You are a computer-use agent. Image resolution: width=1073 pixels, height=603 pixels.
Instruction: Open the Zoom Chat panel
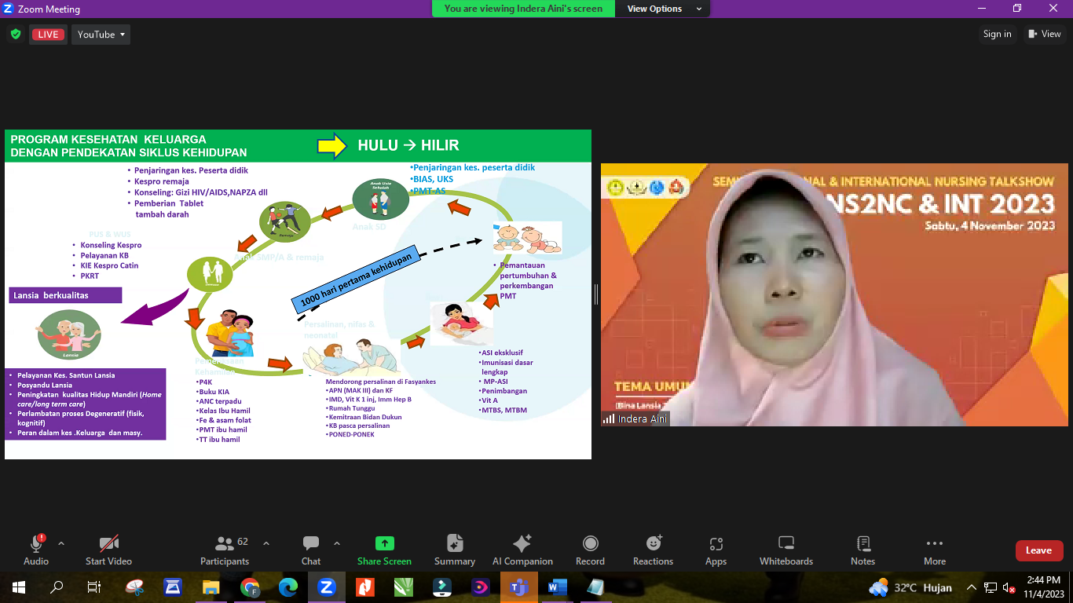(310, 550)
